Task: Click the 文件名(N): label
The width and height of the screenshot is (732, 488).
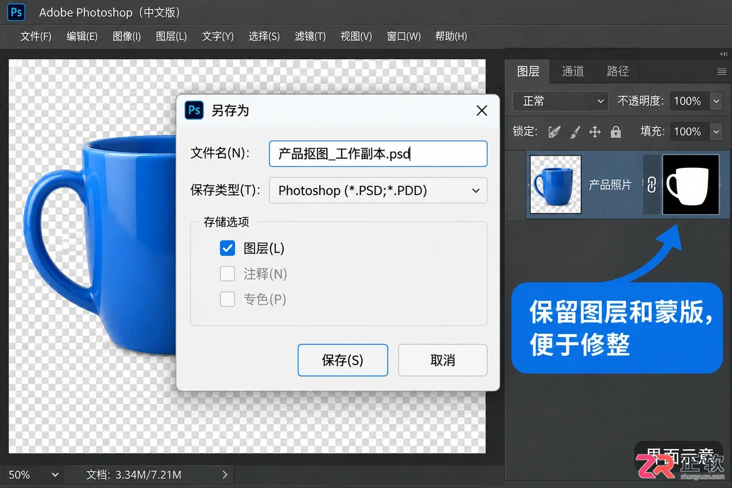Action: click(220, 153)
